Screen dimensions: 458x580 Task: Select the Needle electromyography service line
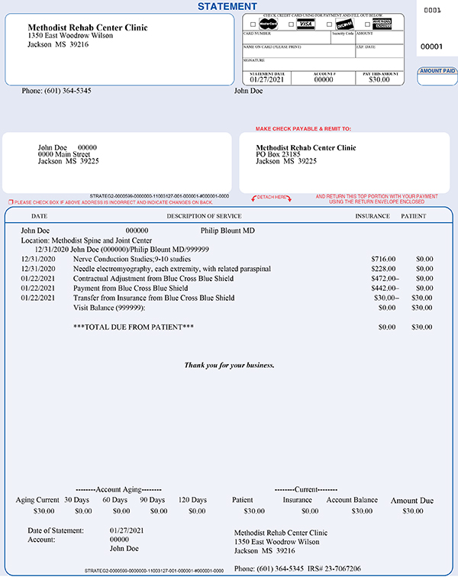click(172, 269)
